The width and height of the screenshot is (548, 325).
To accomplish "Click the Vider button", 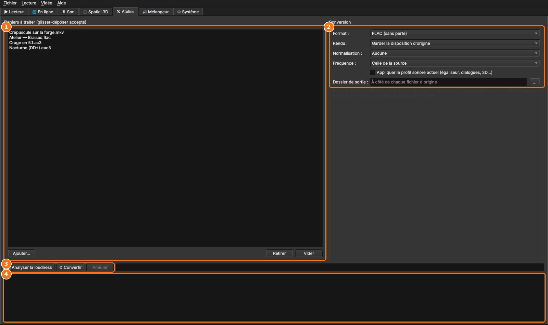I will [309, 253].
